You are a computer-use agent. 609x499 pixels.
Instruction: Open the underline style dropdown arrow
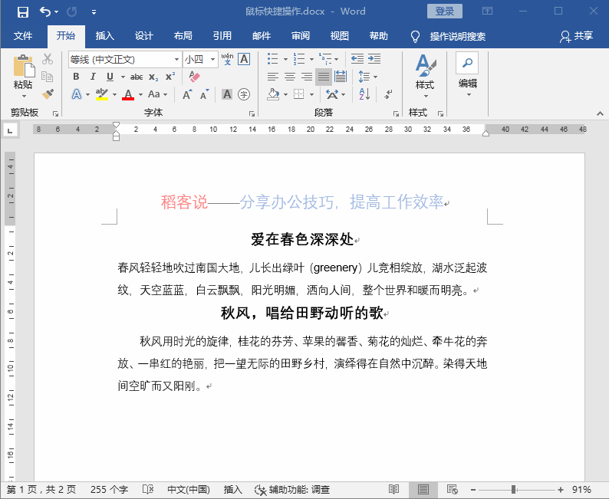point(123,77)
